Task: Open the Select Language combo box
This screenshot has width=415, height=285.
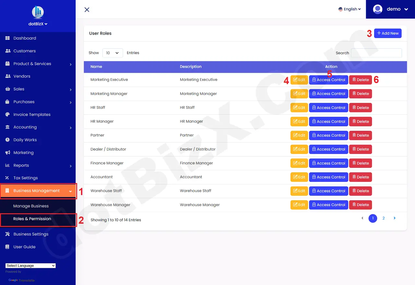Action: tap(30, 265)
